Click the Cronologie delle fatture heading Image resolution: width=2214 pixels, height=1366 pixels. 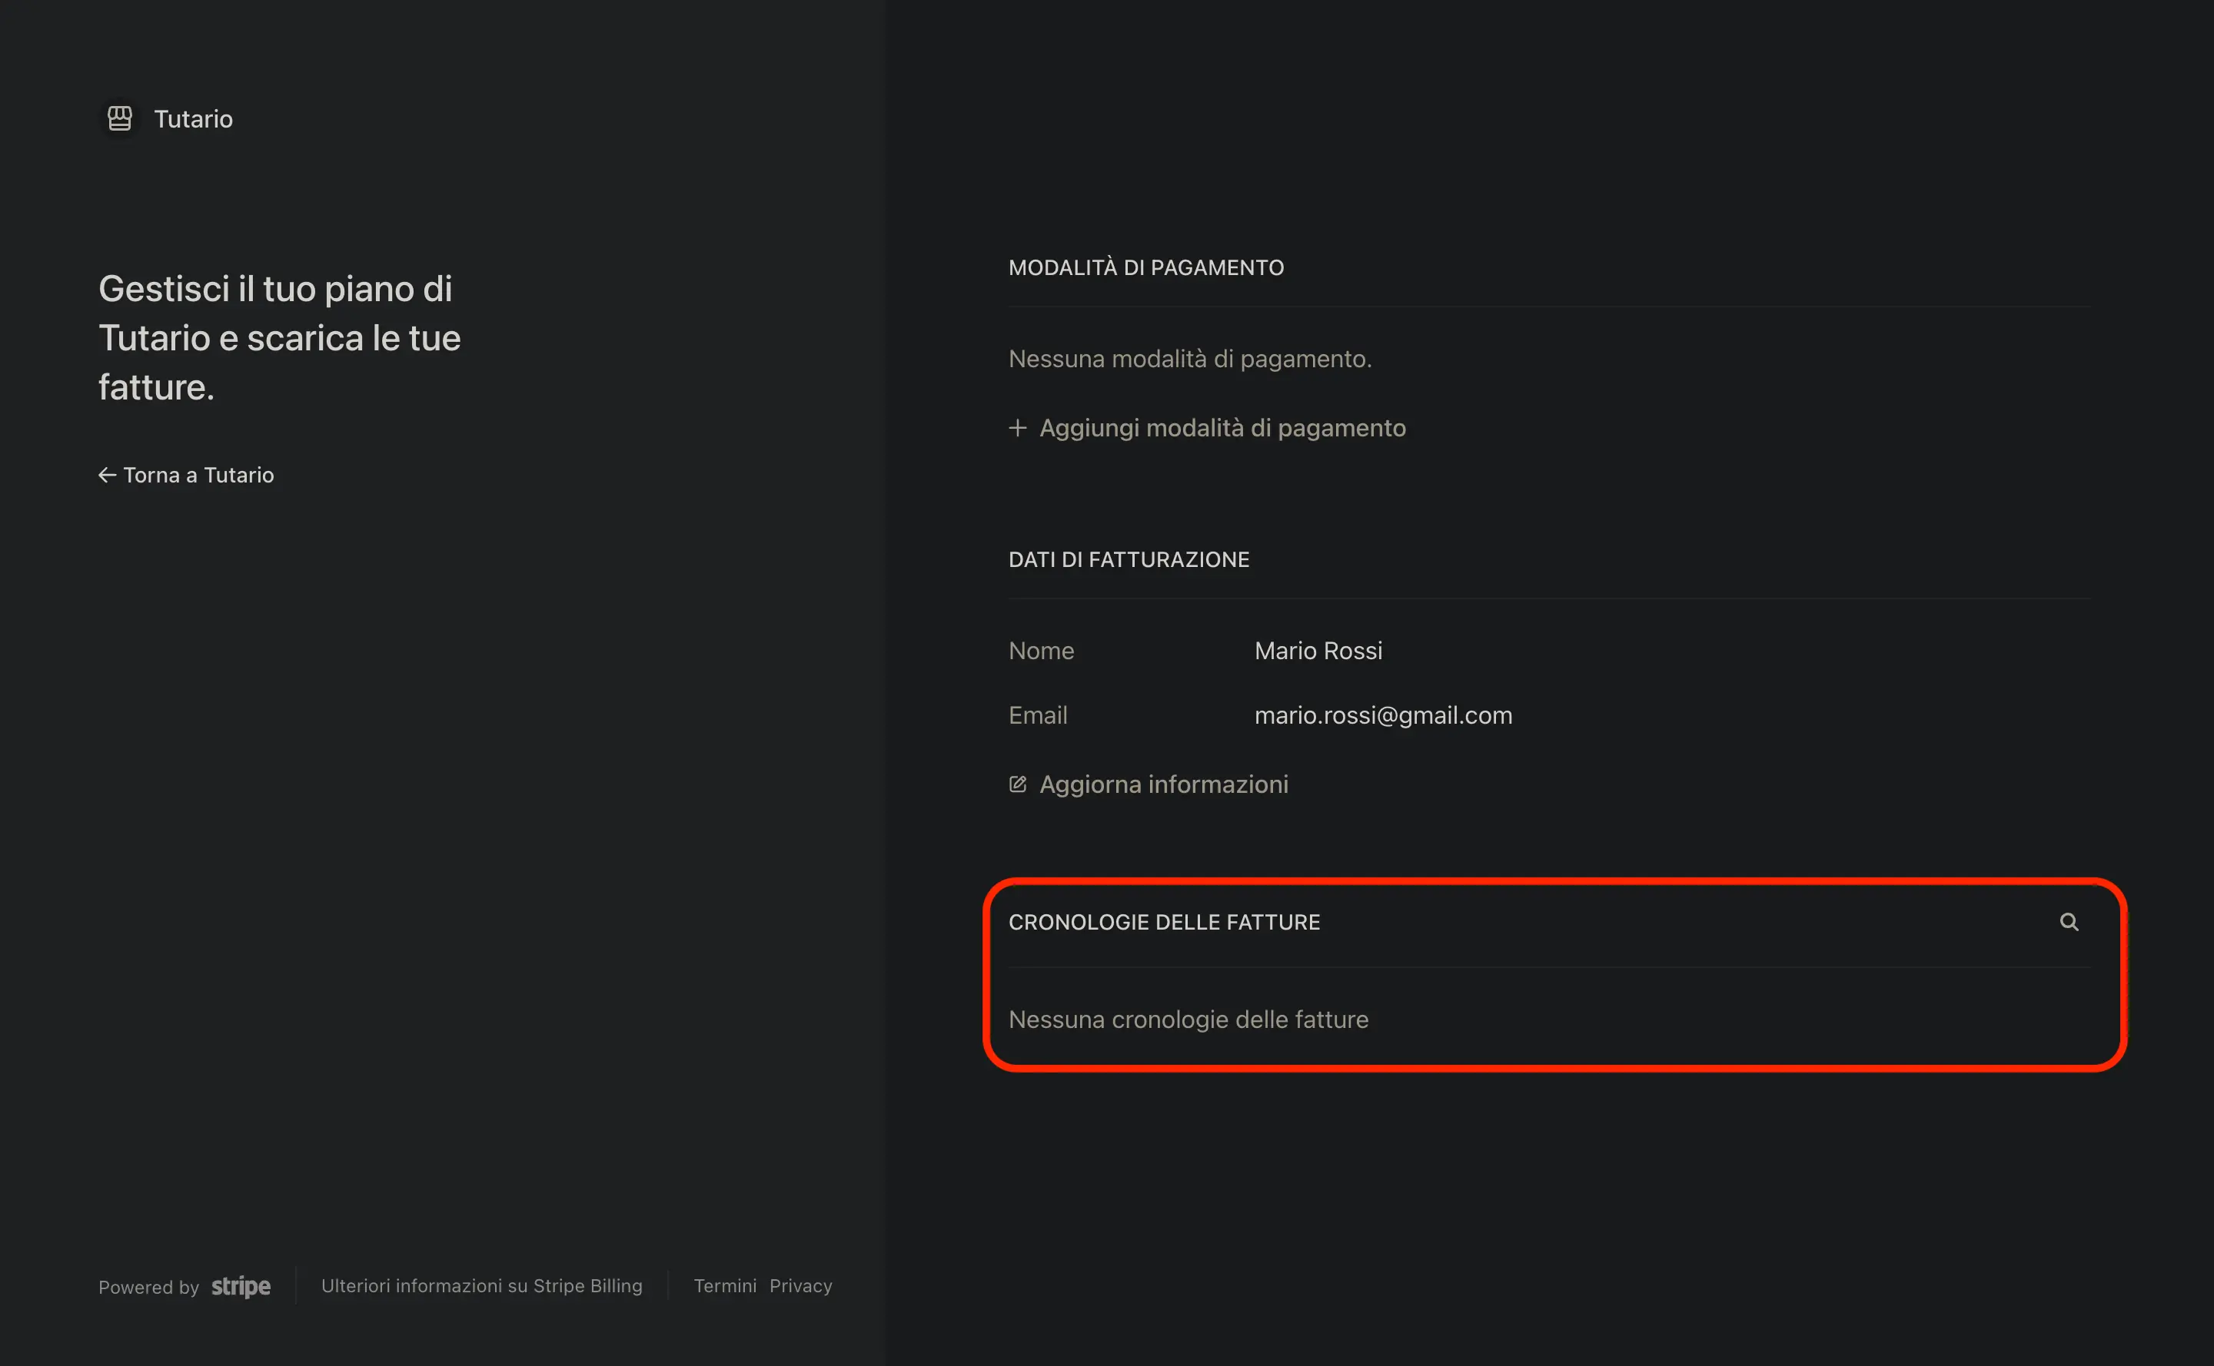click(x=1163, y=923)
